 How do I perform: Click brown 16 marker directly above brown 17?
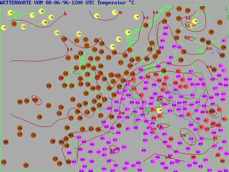point(20,128)
